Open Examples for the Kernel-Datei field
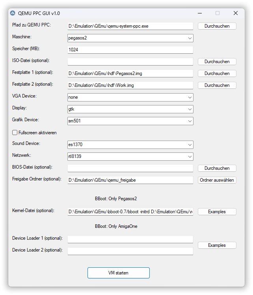 pos(217,212)
